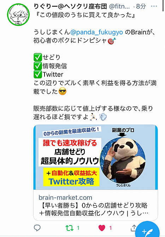Viewport: 165px width, 237px height.
Task: Click the scrollbar thumb at right edge
Action: tap(163, 6)
